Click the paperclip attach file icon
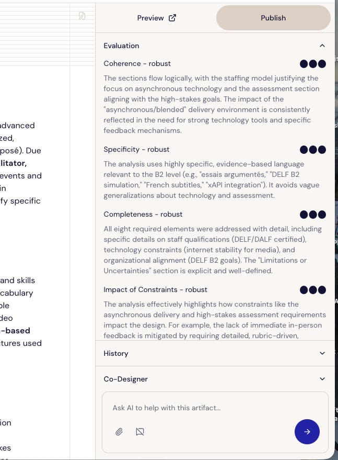The width and height of the screenshot is (338, 460). (119, 432)
